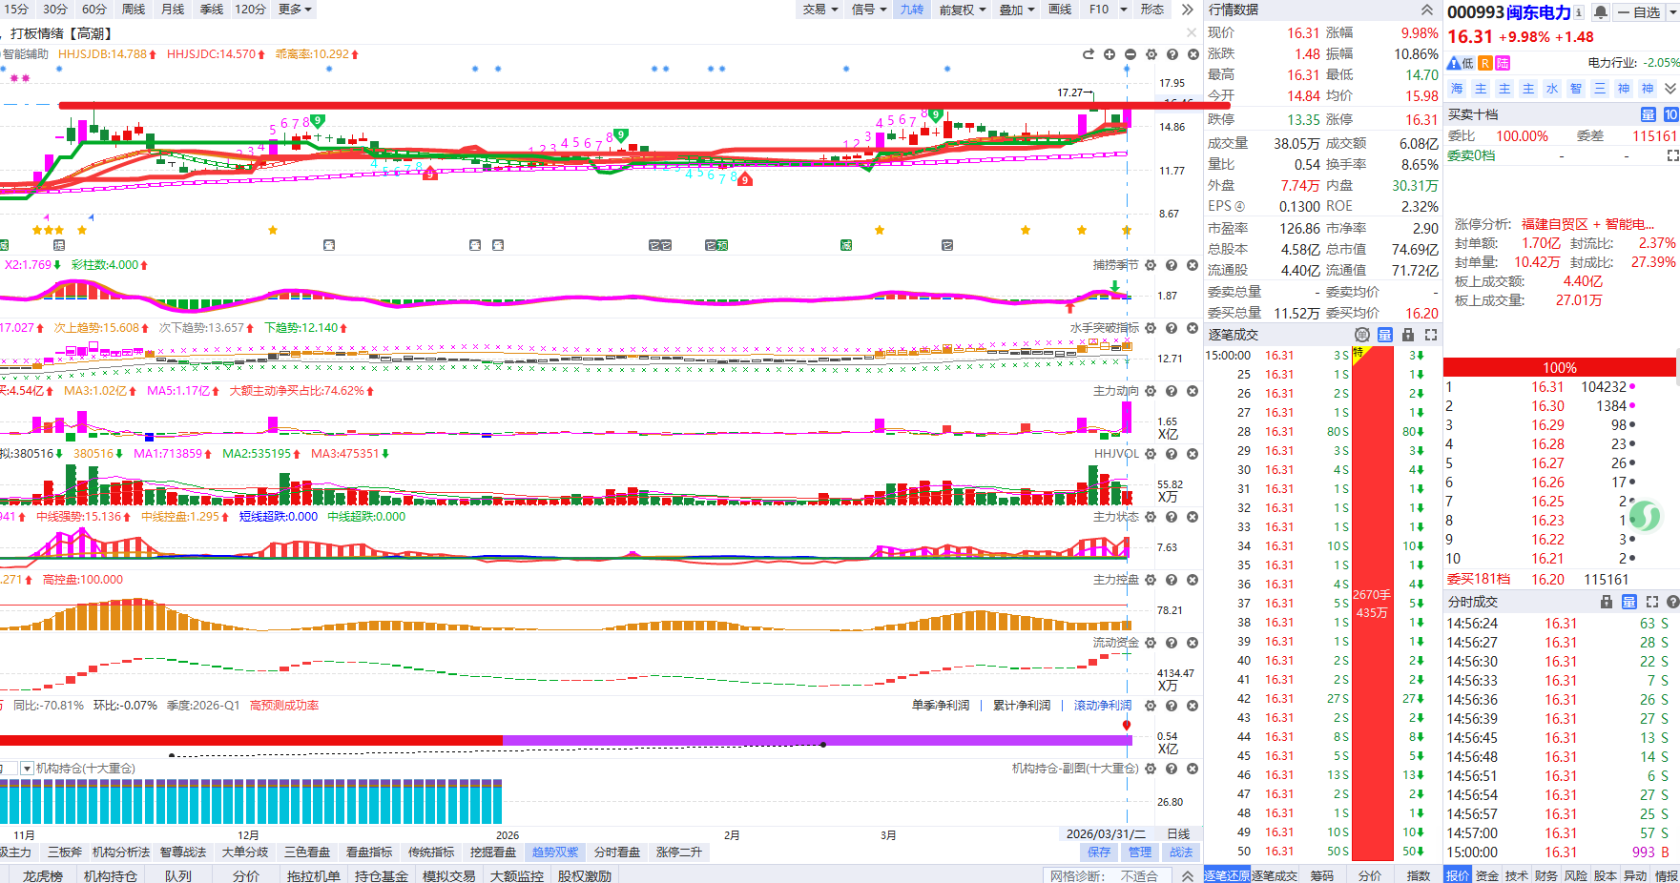Click the floating green assistant icon
The width and height of the screenshot is (1680, 883).
point(1645,516)
